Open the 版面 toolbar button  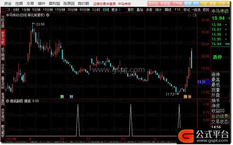tap(213, 4)
